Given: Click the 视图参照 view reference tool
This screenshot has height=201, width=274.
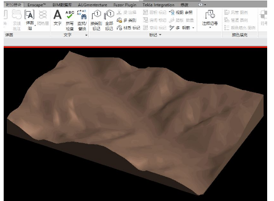Looking at the screenshot, I should coord(181,13).
